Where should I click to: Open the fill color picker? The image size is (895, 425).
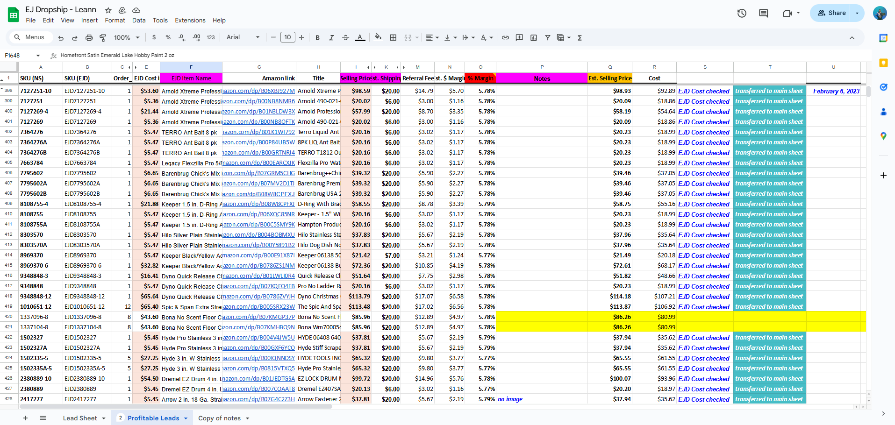pos(378,37)
